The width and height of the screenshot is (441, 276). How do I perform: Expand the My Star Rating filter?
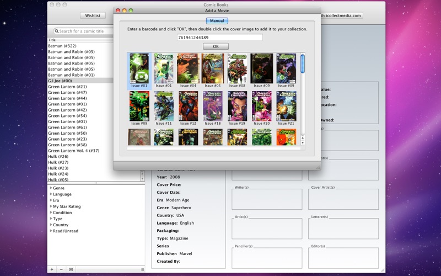click(51, 206)
